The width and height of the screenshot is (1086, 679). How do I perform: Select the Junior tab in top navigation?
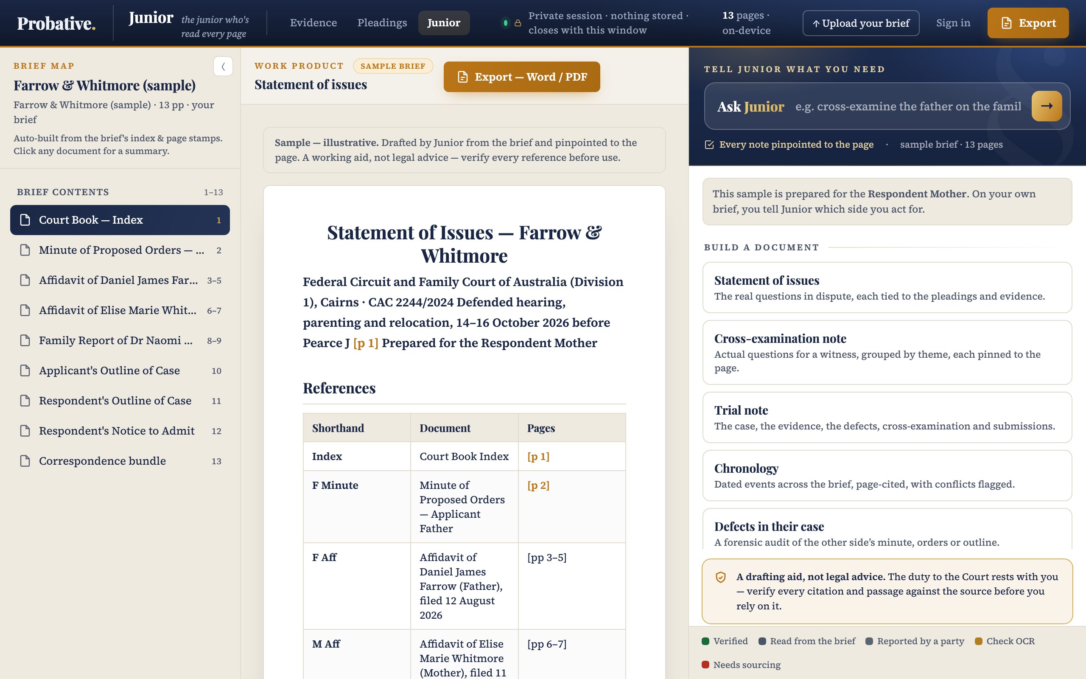pos(444,23)
